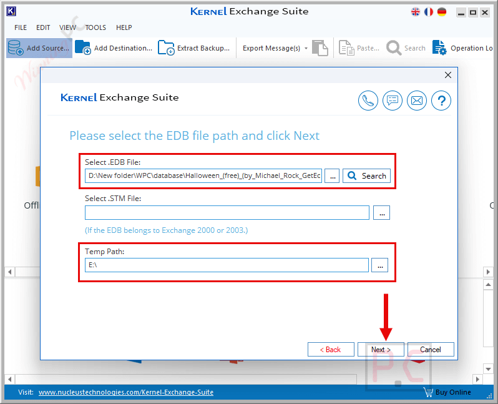Click the copy documents icon beside Export Message(s)
Screen dimensions: 498x404
pyautogui.click(x=320, y=48)
